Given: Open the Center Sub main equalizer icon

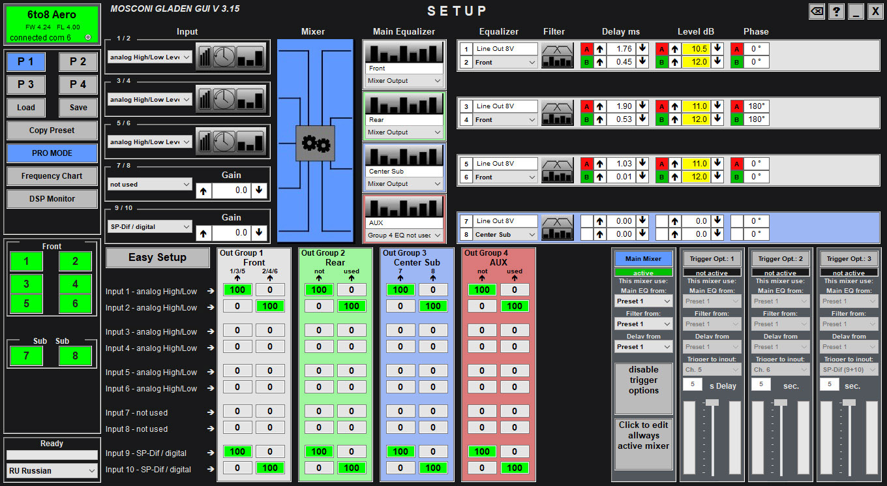Looking at the screenshot, I should click(x=404, y=155).
